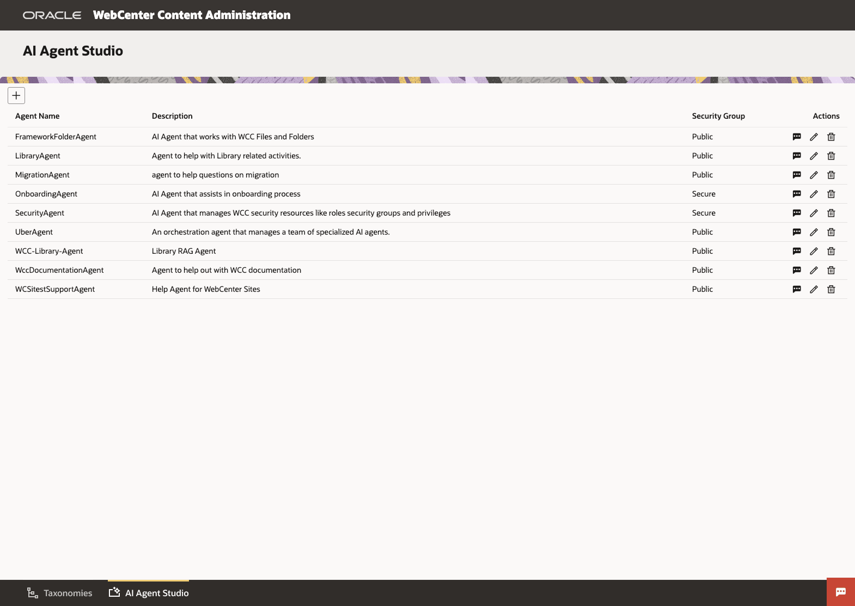Click 'AI Agent that works with WCC Files and Folders'
The height and width of the screenshot is (606, 855).
tap(233, 137)
